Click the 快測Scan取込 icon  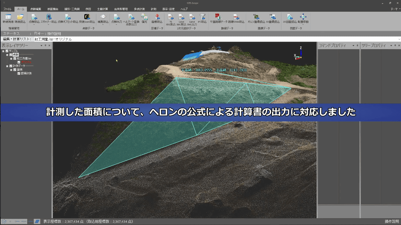(x=87, y=17)
